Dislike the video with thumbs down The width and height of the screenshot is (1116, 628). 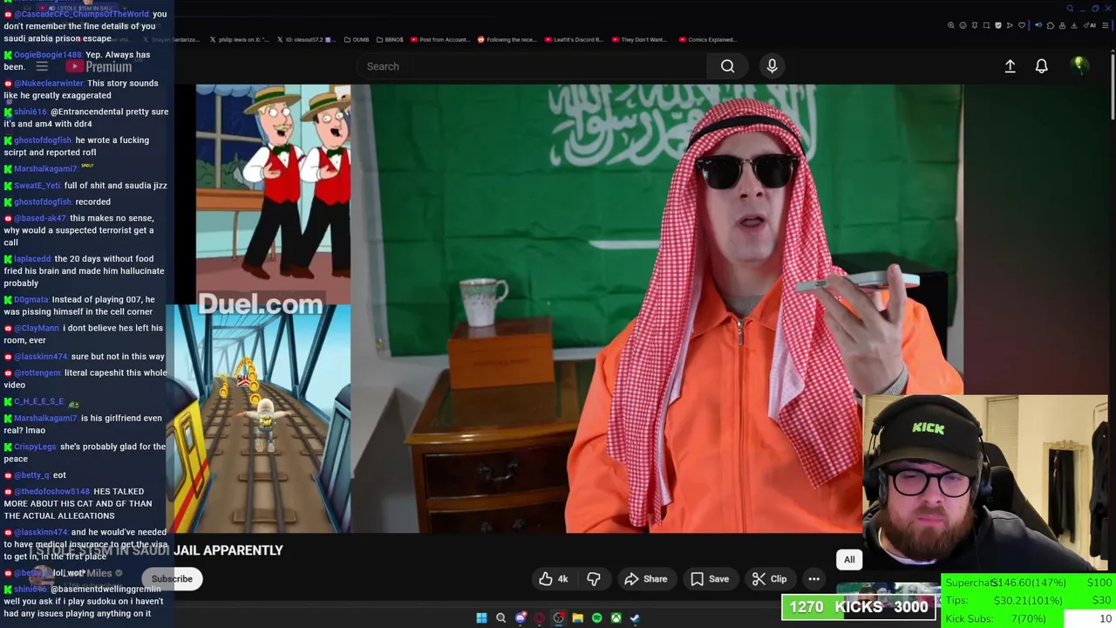click(x=594, y=579)
